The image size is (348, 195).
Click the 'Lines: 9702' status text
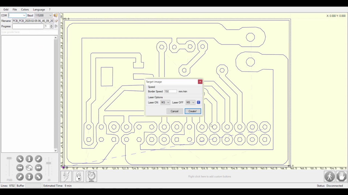click(8, 186)
